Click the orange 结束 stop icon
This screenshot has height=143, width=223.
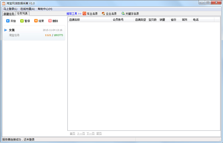pos(36,21)
